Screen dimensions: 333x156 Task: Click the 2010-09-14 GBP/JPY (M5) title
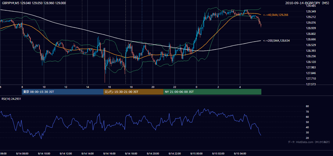pos(307,3)
